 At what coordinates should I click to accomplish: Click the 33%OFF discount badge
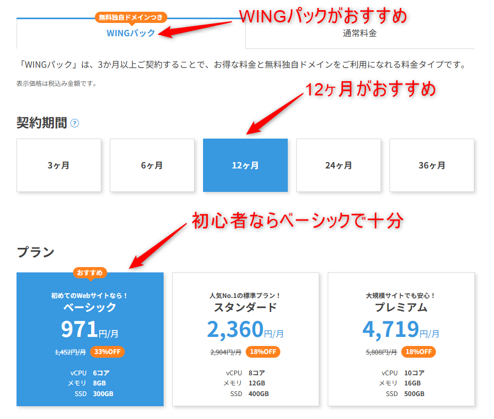point(108,352)
